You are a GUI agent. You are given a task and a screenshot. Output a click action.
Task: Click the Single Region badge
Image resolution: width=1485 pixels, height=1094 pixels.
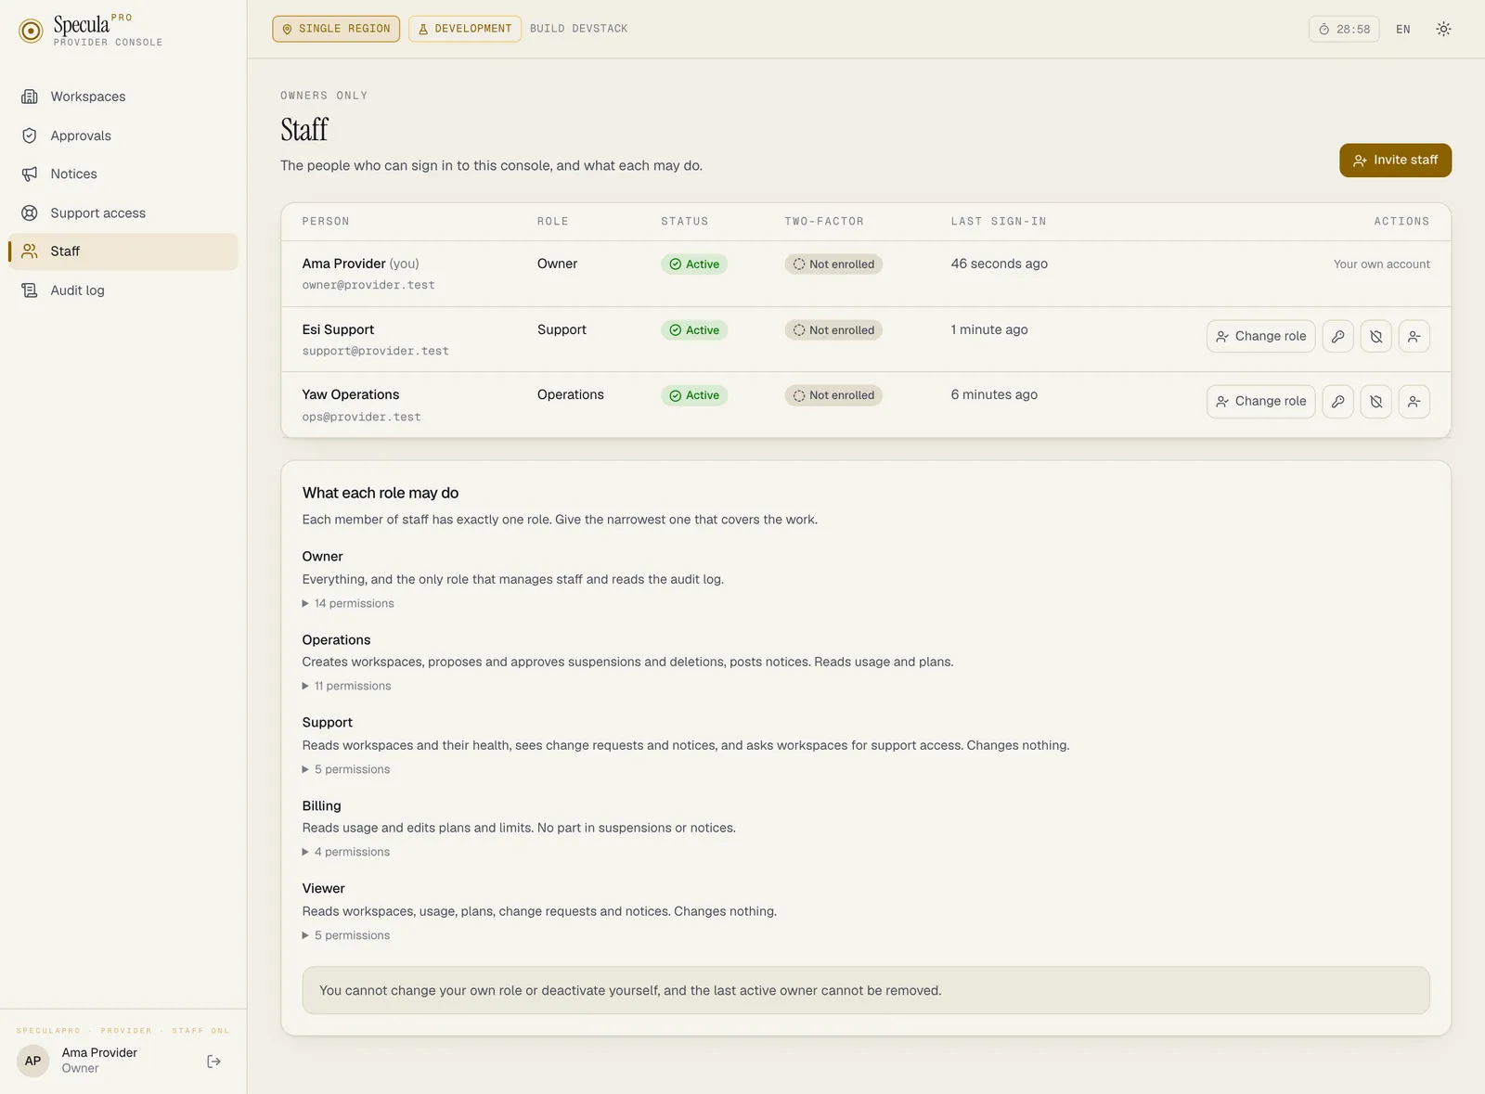pyautogui.click(x=336, y=29)
